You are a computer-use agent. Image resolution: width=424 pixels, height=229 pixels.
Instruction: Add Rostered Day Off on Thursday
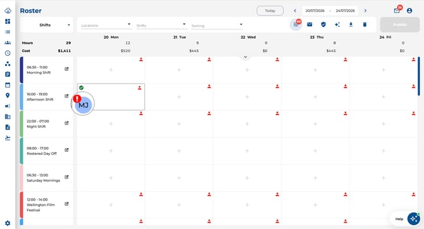[x=315, y=151]
